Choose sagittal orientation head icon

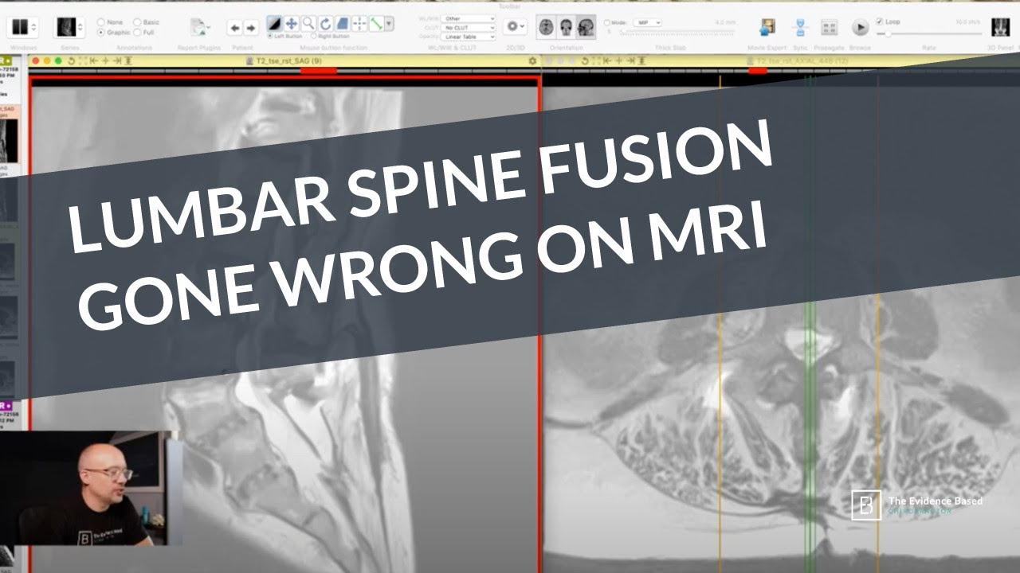(x=586, y=27)
